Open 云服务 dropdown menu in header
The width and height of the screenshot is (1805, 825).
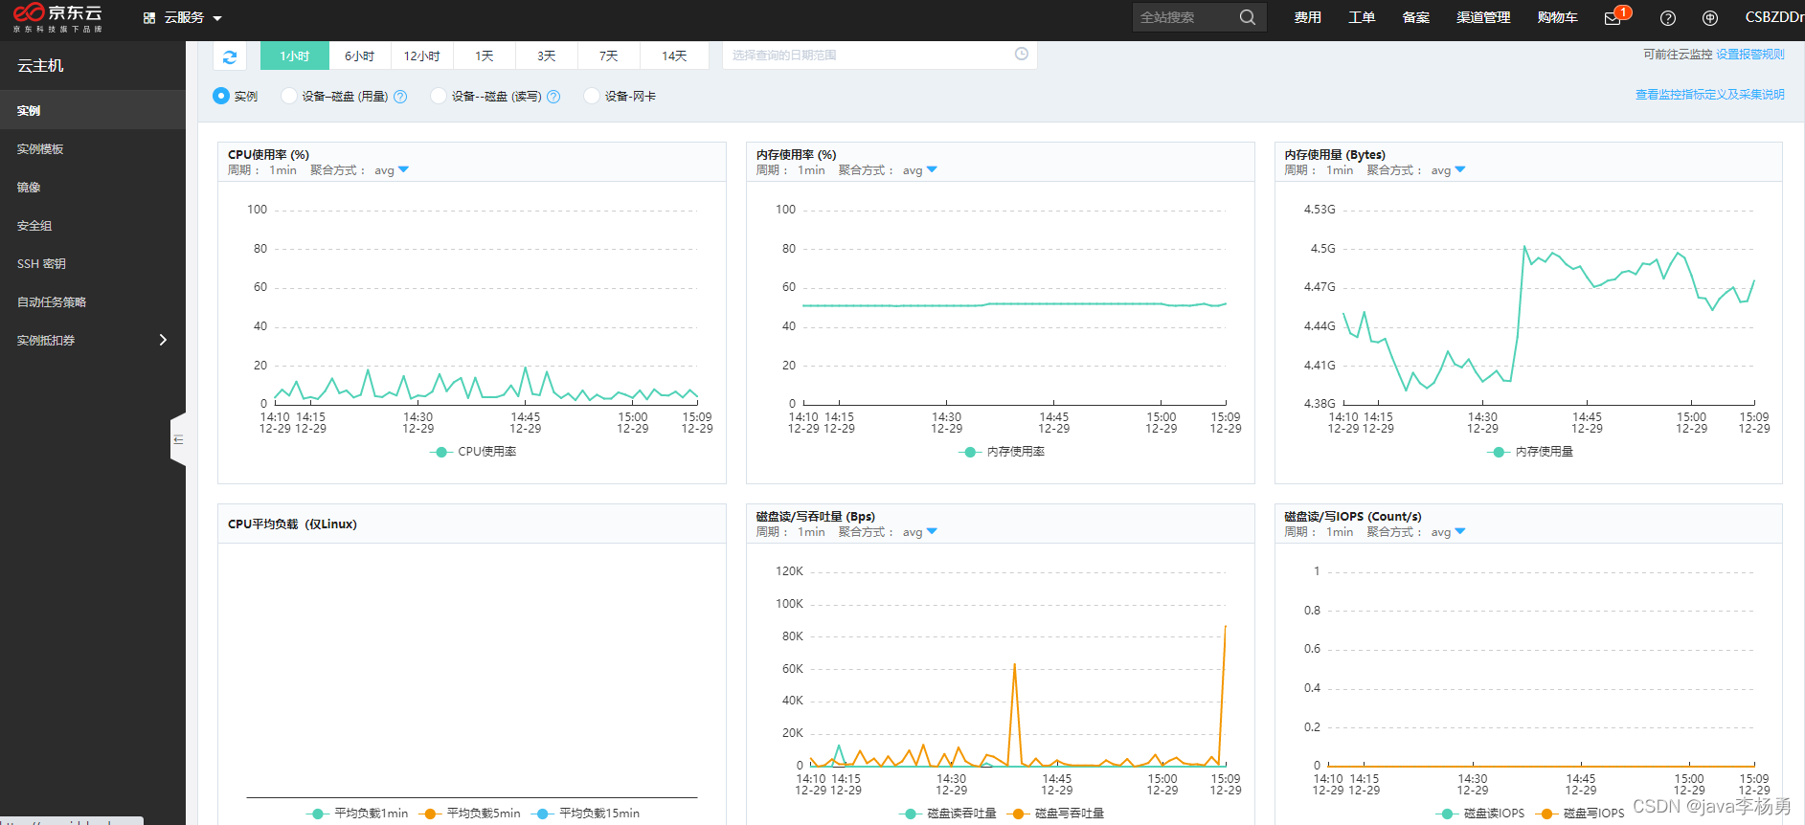coord(182,18)
